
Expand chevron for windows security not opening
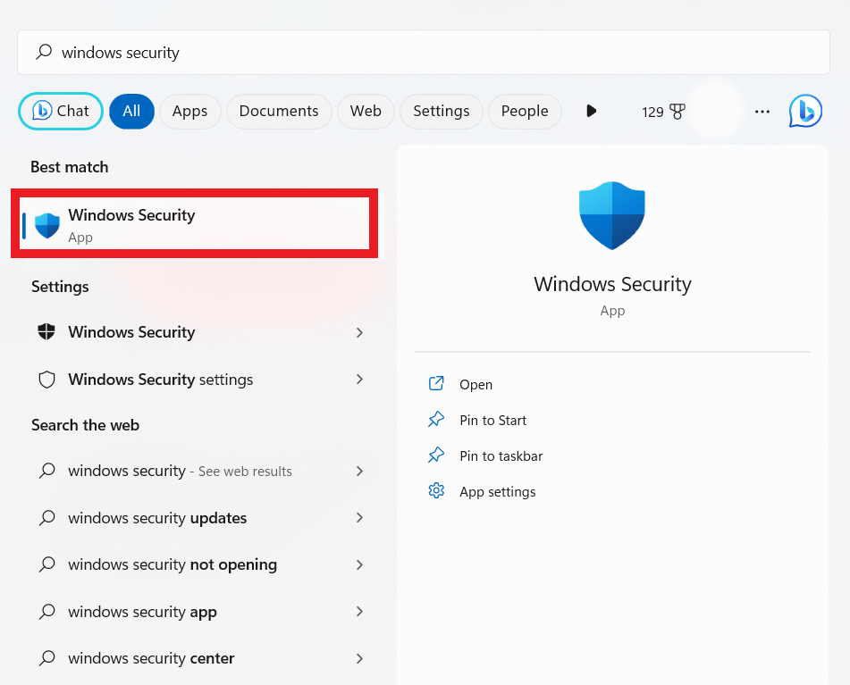coord(359,564)
